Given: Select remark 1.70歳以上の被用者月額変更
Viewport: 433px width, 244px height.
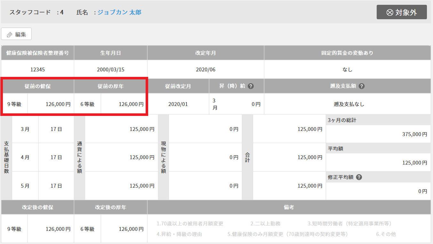Looking at the screenshot, I should click(190, 224).
